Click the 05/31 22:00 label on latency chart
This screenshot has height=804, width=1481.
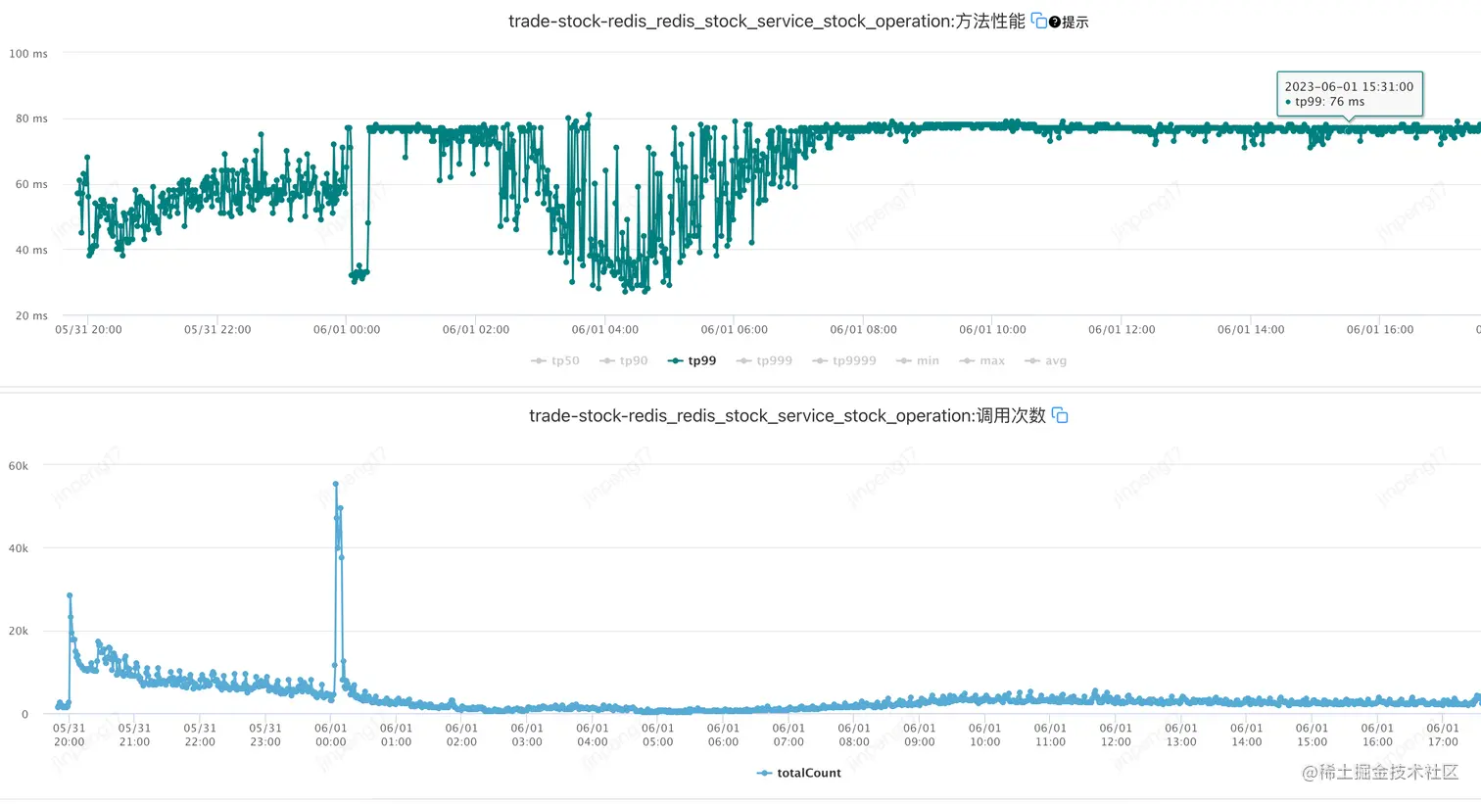click(217, 329)
